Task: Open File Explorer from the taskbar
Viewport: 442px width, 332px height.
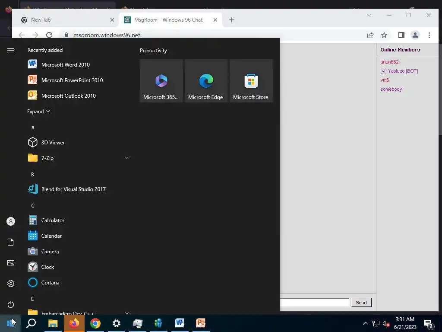Action: [x=53, y=323]
